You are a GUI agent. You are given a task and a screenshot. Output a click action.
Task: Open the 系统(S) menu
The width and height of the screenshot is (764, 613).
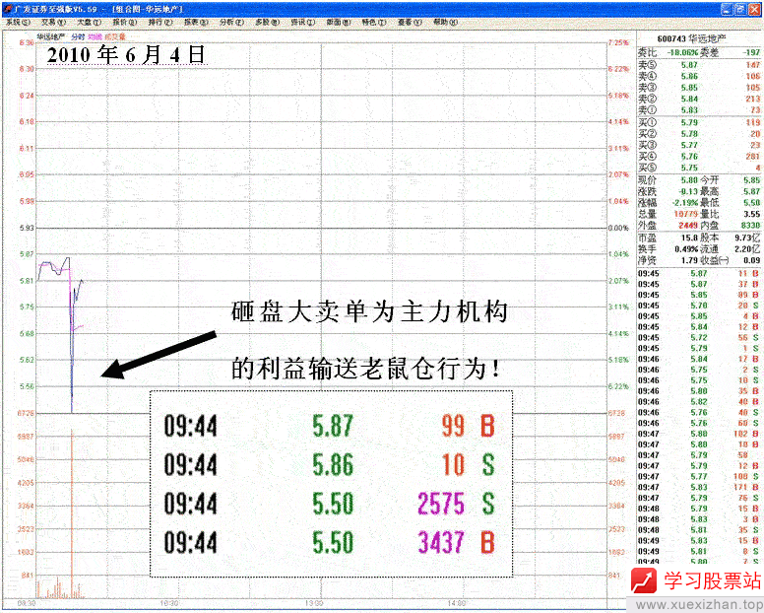(x=18, y=22)
